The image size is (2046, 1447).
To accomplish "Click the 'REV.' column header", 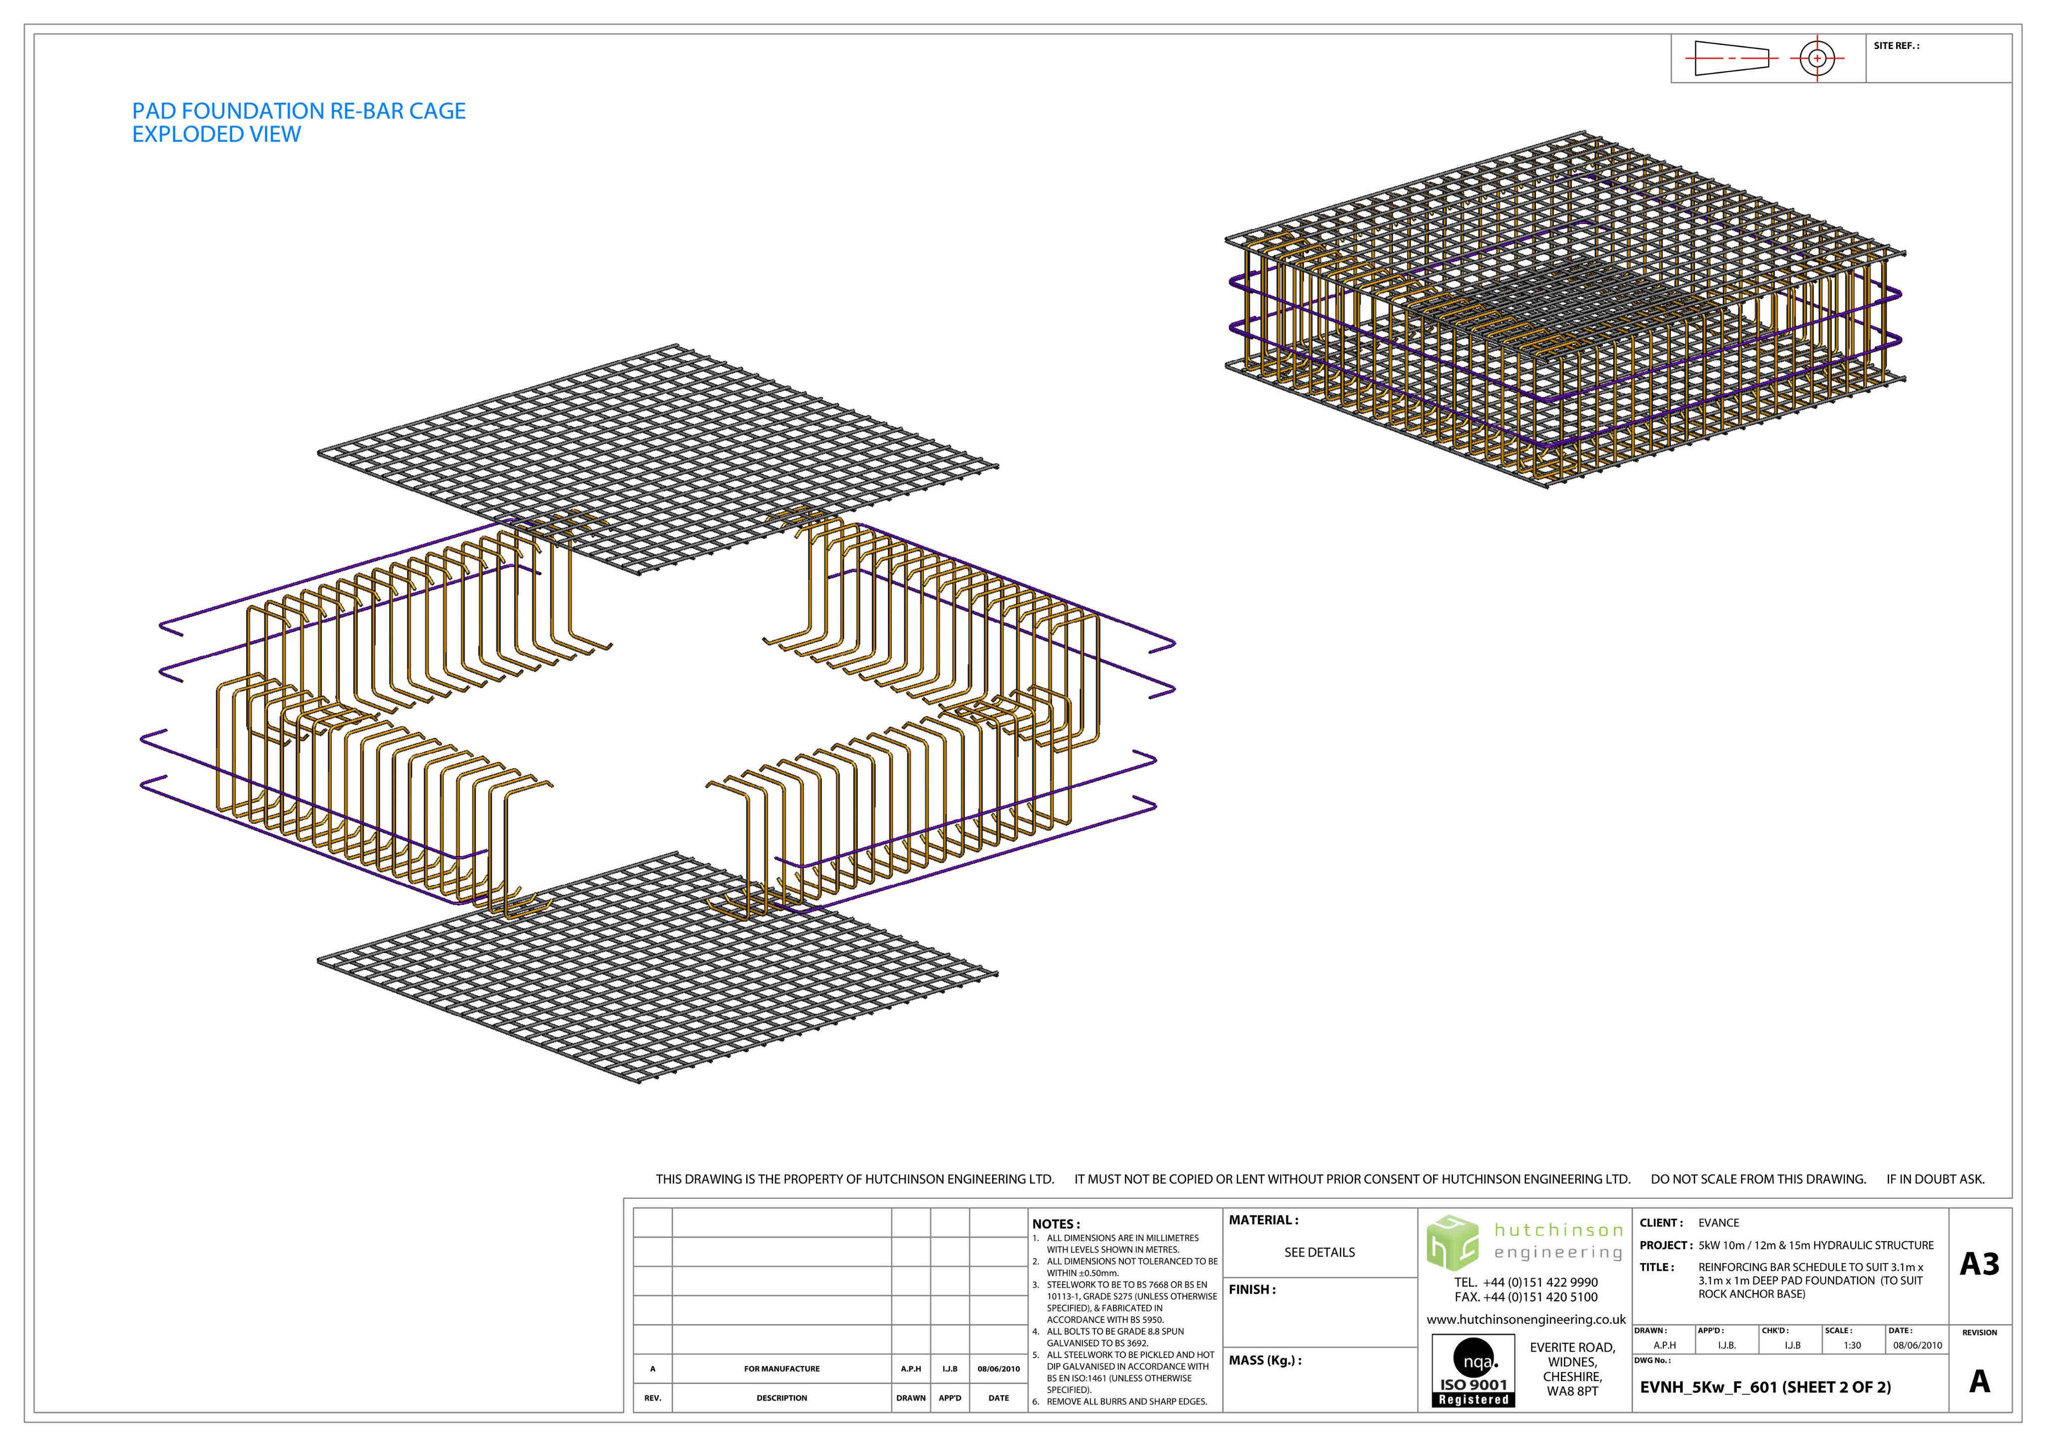I will click(x=652, y=1398).
